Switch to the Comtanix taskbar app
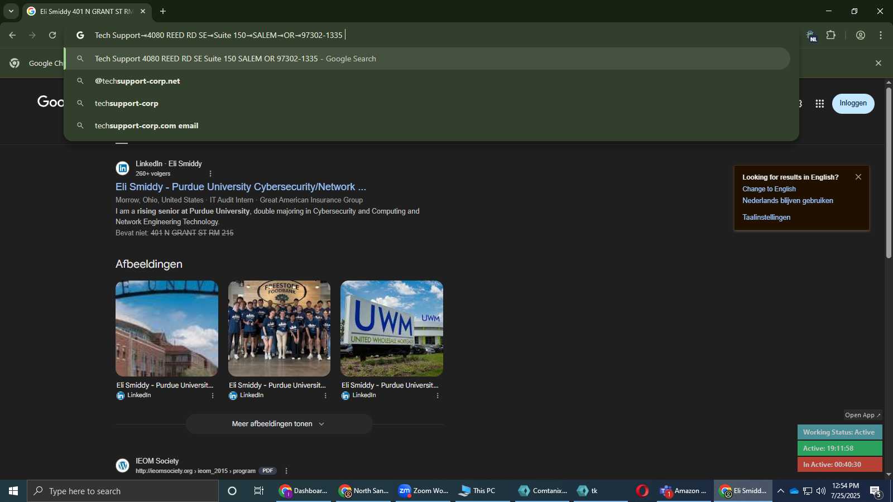Screen dimensions: 893x502 542,491
